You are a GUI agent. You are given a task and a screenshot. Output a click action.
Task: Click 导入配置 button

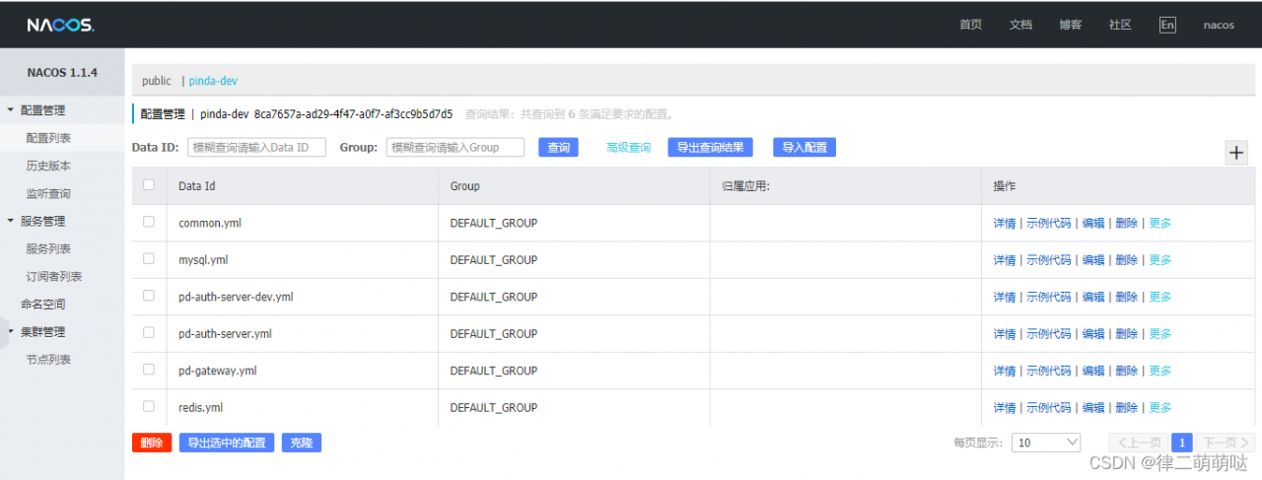(x=805, y=147)
